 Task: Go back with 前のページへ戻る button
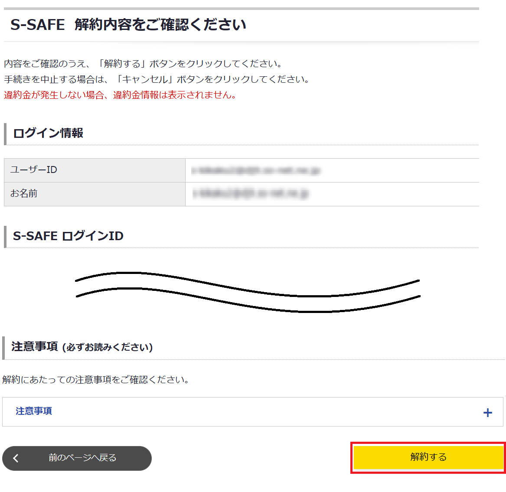coord(82,458)
